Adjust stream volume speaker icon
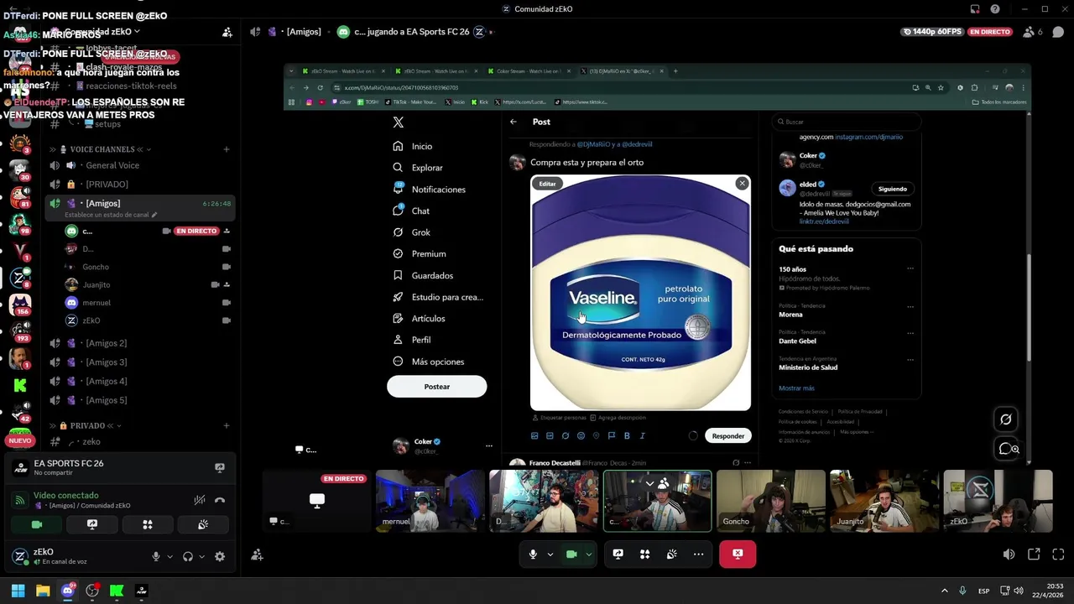The height and width of the screenshot is (604, 1074). pyautogui.click(x=1009, y=555)
